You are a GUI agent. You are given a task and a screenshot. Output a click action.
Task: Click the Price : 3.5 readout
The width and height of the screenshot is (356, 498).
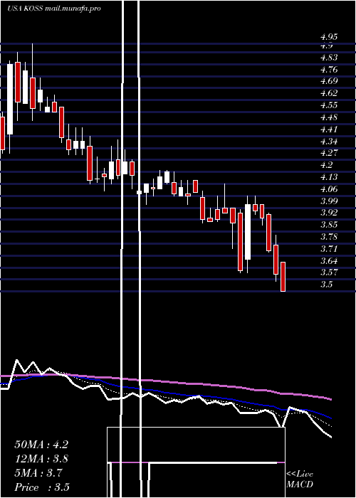click(x=41, y=487)
